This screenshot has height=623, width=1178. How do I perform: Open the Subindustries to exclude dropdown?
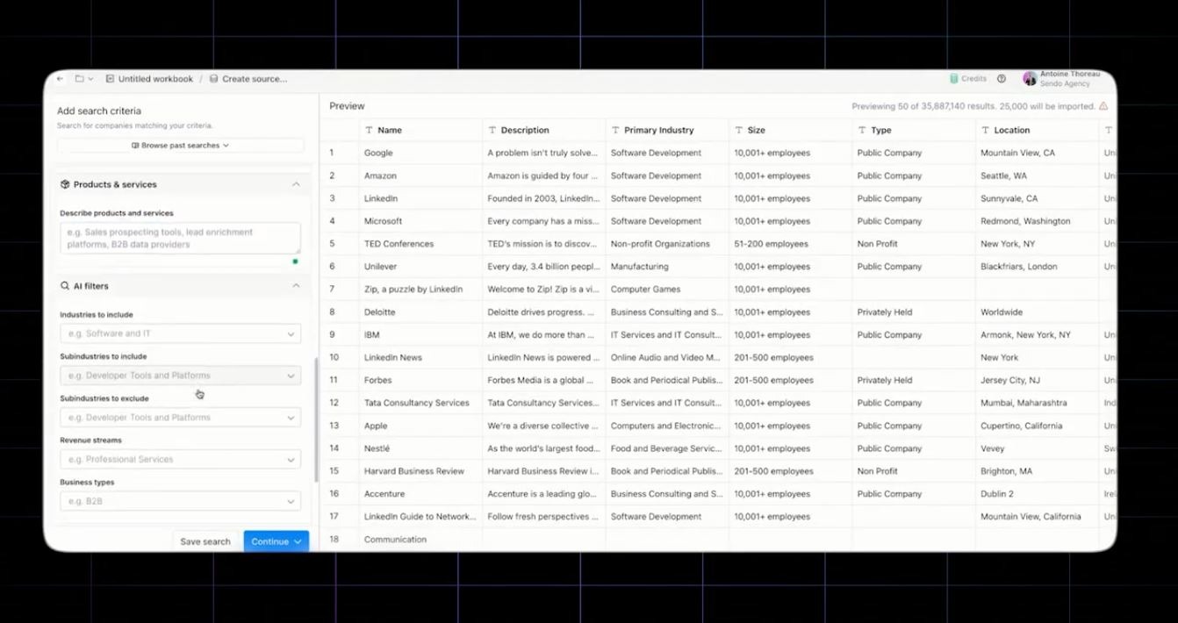[180, 418]
